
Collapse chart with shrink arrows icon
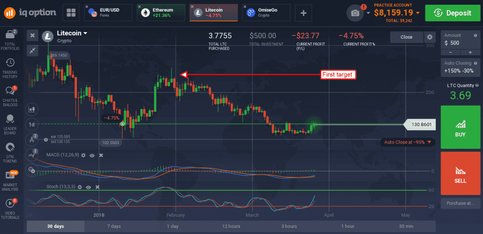[32, 51]
